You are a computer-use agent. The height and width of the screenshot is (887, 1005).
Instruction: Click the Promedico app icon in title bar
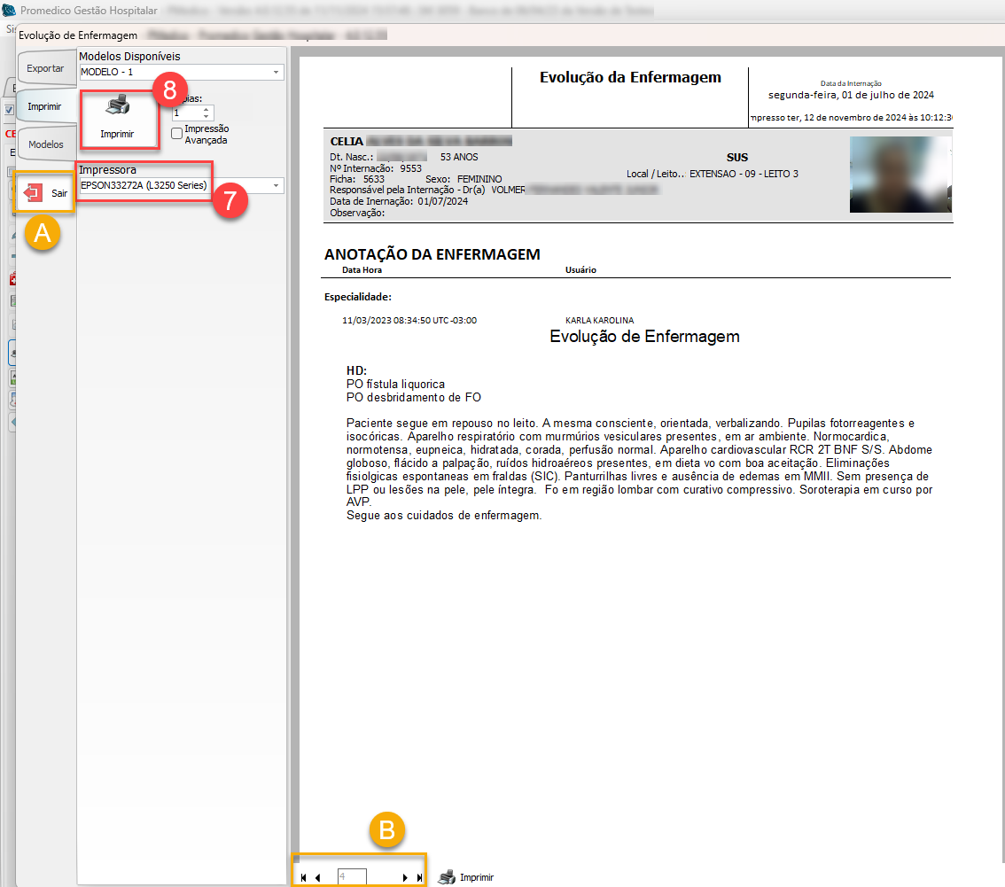point(10,11)
